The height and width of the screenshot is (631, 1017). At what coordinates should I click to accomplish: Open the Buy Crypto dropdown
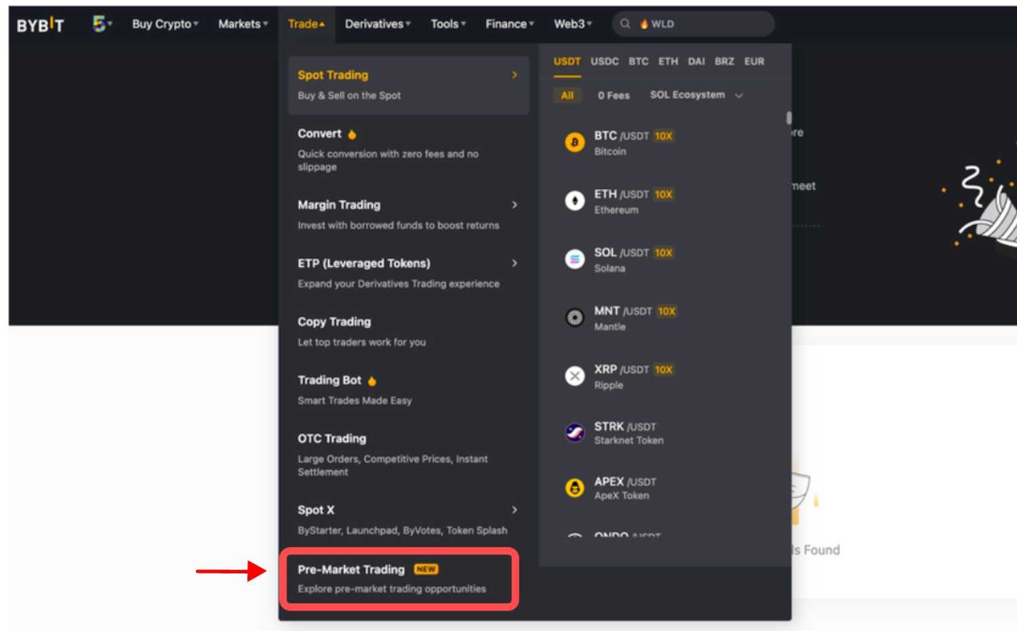[165, 24]
